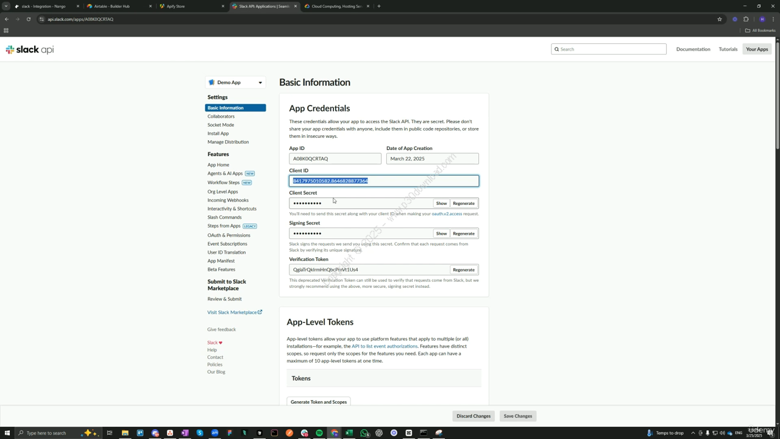
Task: Open Incoming Webhooks
Action: (228, 200)
